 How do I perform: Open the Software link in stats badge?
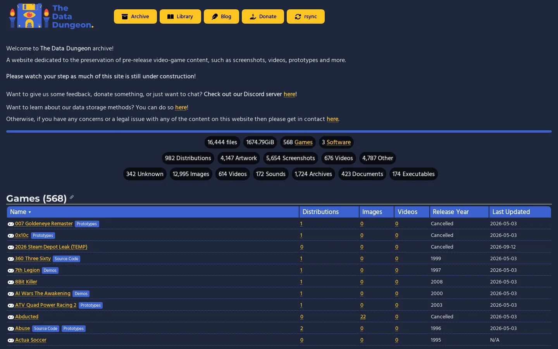(x=339, y=142)
